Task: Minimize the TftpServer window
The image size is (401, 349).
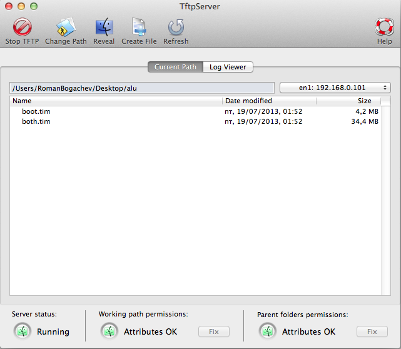Action: pos(21,6)
